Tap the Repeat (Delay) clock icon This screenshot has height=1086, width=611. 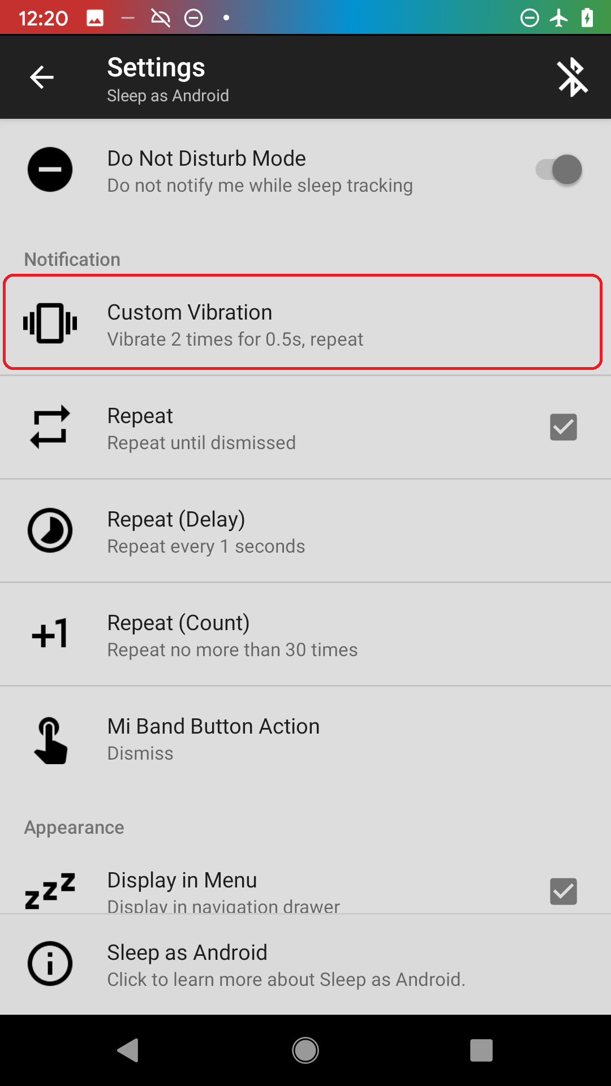(x=50, y=531)
